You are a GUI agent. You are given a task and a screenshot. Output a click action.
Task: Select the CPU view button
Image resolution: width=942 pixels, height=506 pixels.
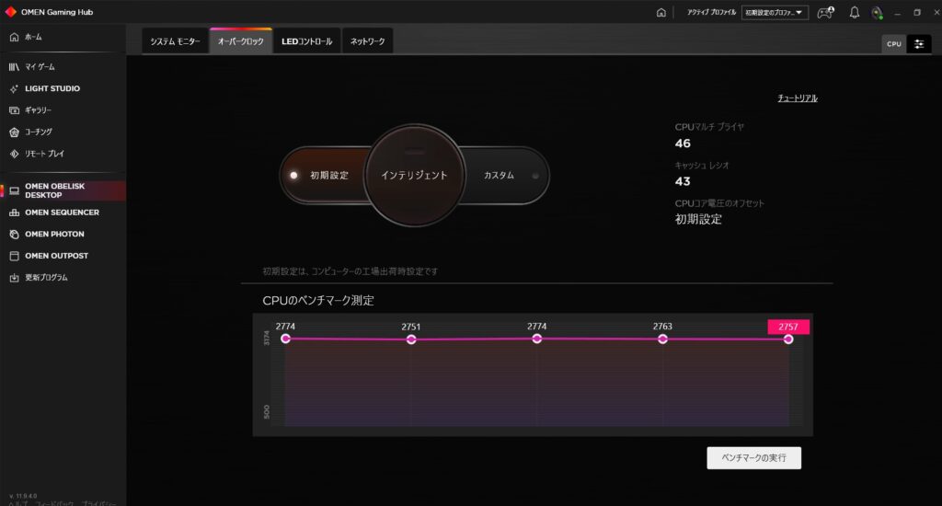pyautogui.click(x=893, y=44)
